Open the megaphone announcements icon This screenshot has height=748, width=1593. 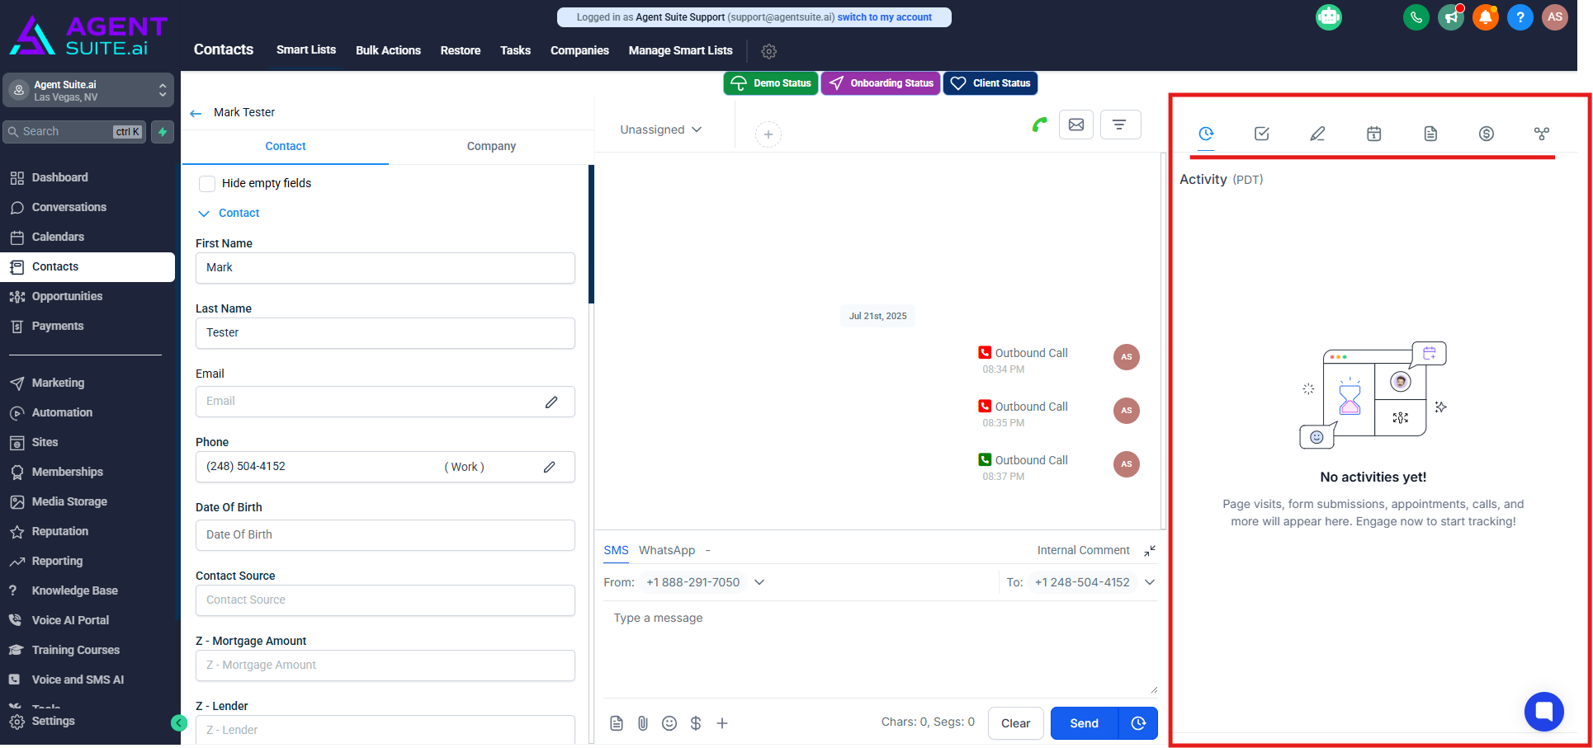[x=1451, y=17]
